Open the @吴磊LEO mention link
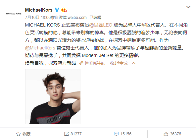196x139 pixels. (x=101, y=25)
